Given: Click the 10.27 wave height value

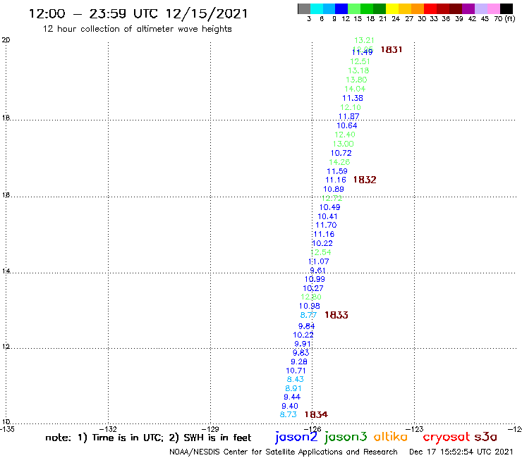Looking at the screenshot, I should [x=313, y=288].
